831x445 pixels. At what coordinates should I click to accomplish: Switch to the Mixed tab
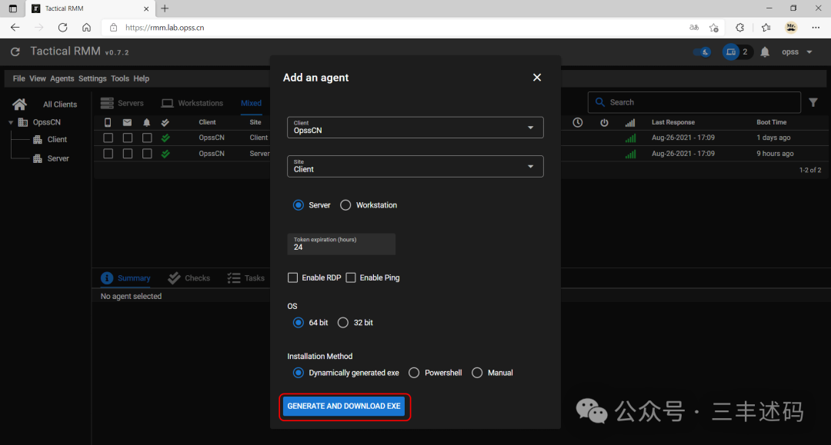click(251, 103)
